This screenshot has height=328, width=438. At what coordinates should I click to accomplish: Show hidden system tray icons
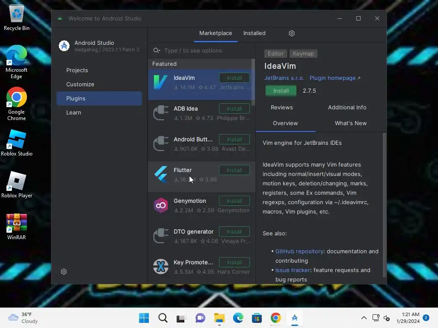coord(364,318)
